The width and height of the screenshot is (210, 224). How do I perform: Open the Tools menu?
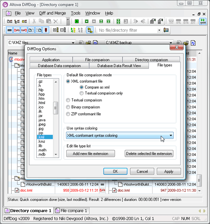point(76,13)
